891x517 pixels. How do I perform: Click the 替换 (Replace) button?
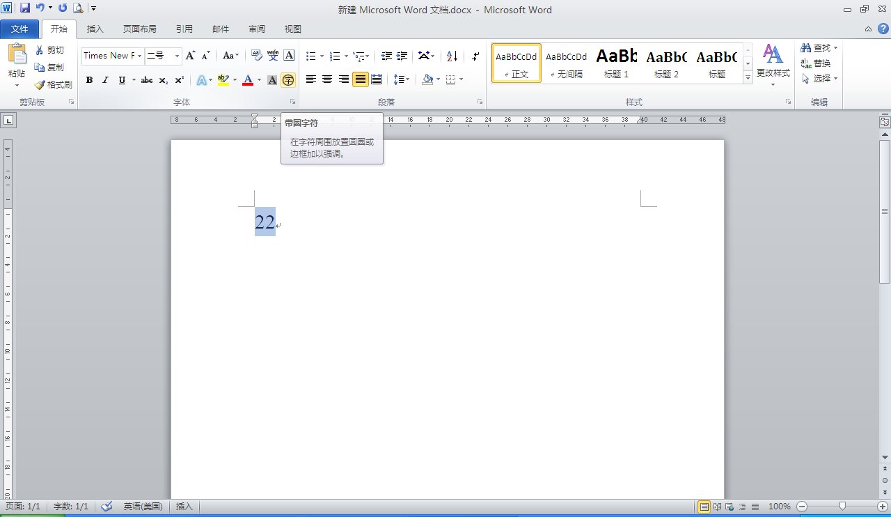[x=816, y=63]
